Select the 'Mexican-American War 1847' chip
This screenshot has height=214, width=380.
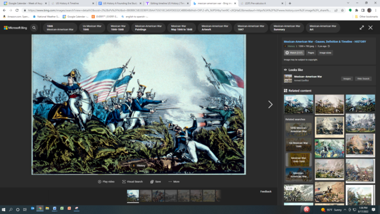(x=251, y=28)
